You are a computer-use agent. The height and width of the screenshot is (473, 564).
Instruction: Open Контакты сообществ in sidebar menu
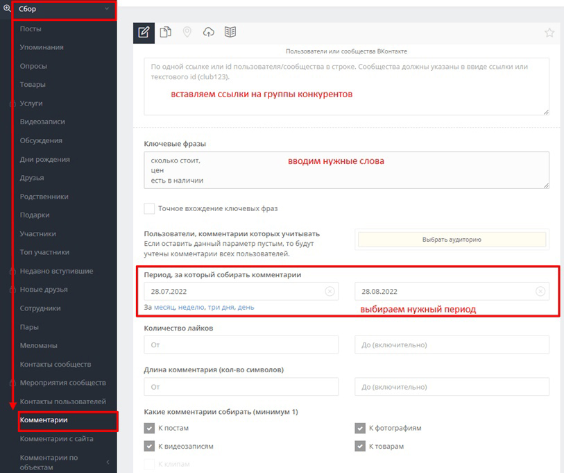point(55,364)
